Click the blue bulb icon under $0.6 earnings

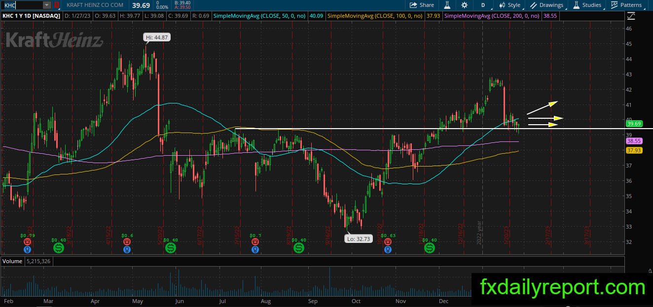127,249
